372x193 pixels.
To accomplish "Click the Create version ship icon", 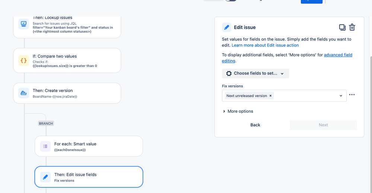I will (23, 93).
